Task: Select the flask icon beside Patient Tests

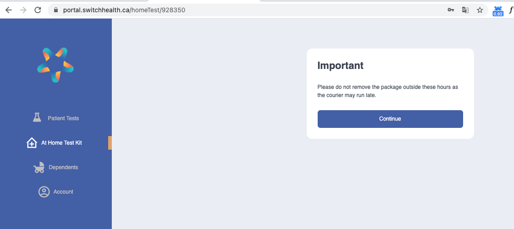Action: (37, 117)
